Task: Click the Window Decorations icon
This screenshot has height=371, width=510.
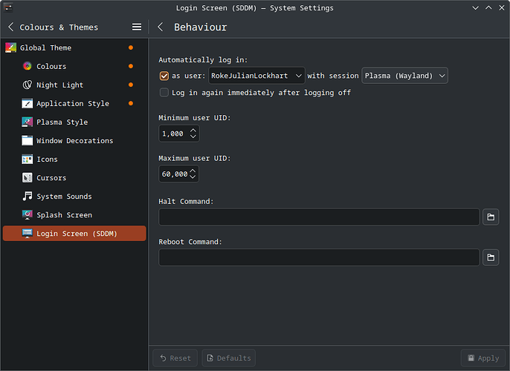Action: click(28, 140)
